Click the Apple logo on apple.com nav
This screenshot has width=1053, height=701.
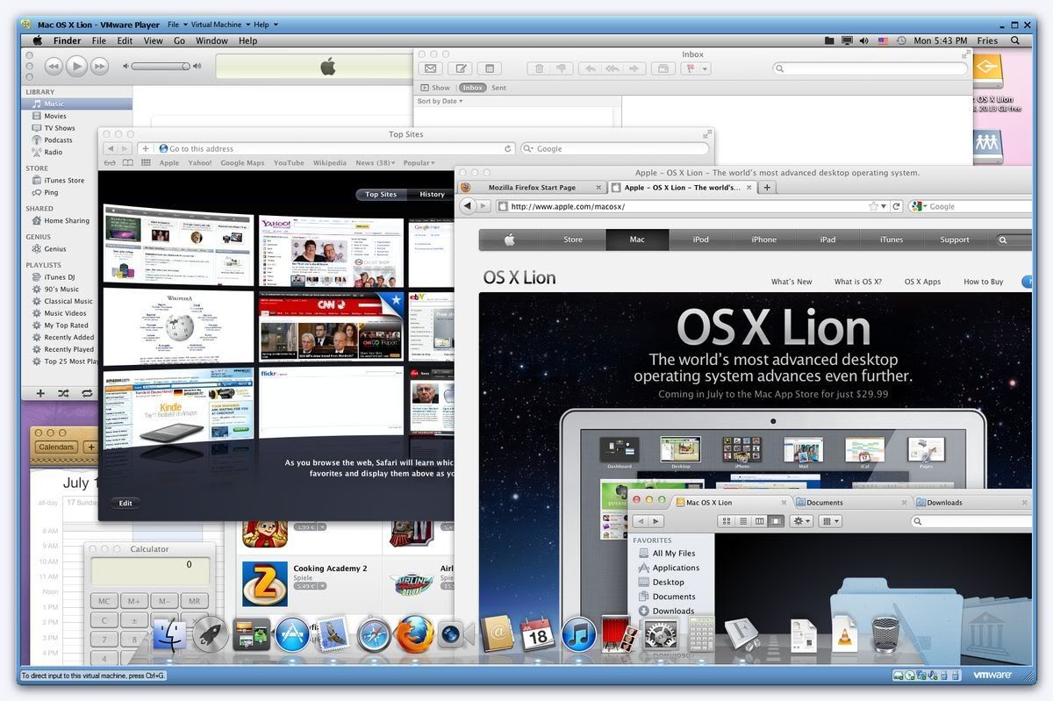click(510, 240)
